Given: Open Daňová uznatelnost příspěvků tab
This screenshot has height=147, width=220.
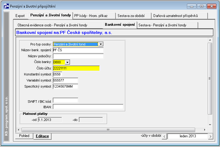Looking at the screenshot, I should pyautogui.click(x=179, y=16).
